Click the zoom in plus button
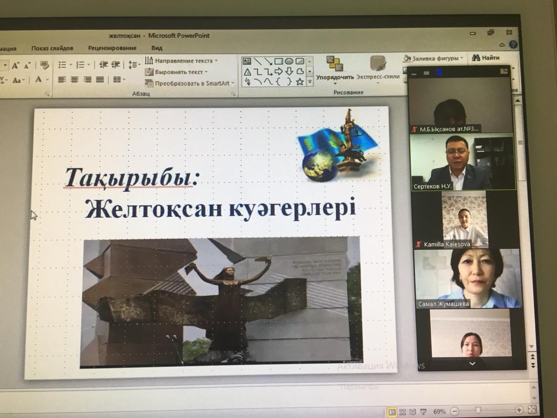The height and width of the screenshot is (418, 557). click(519, 410)
